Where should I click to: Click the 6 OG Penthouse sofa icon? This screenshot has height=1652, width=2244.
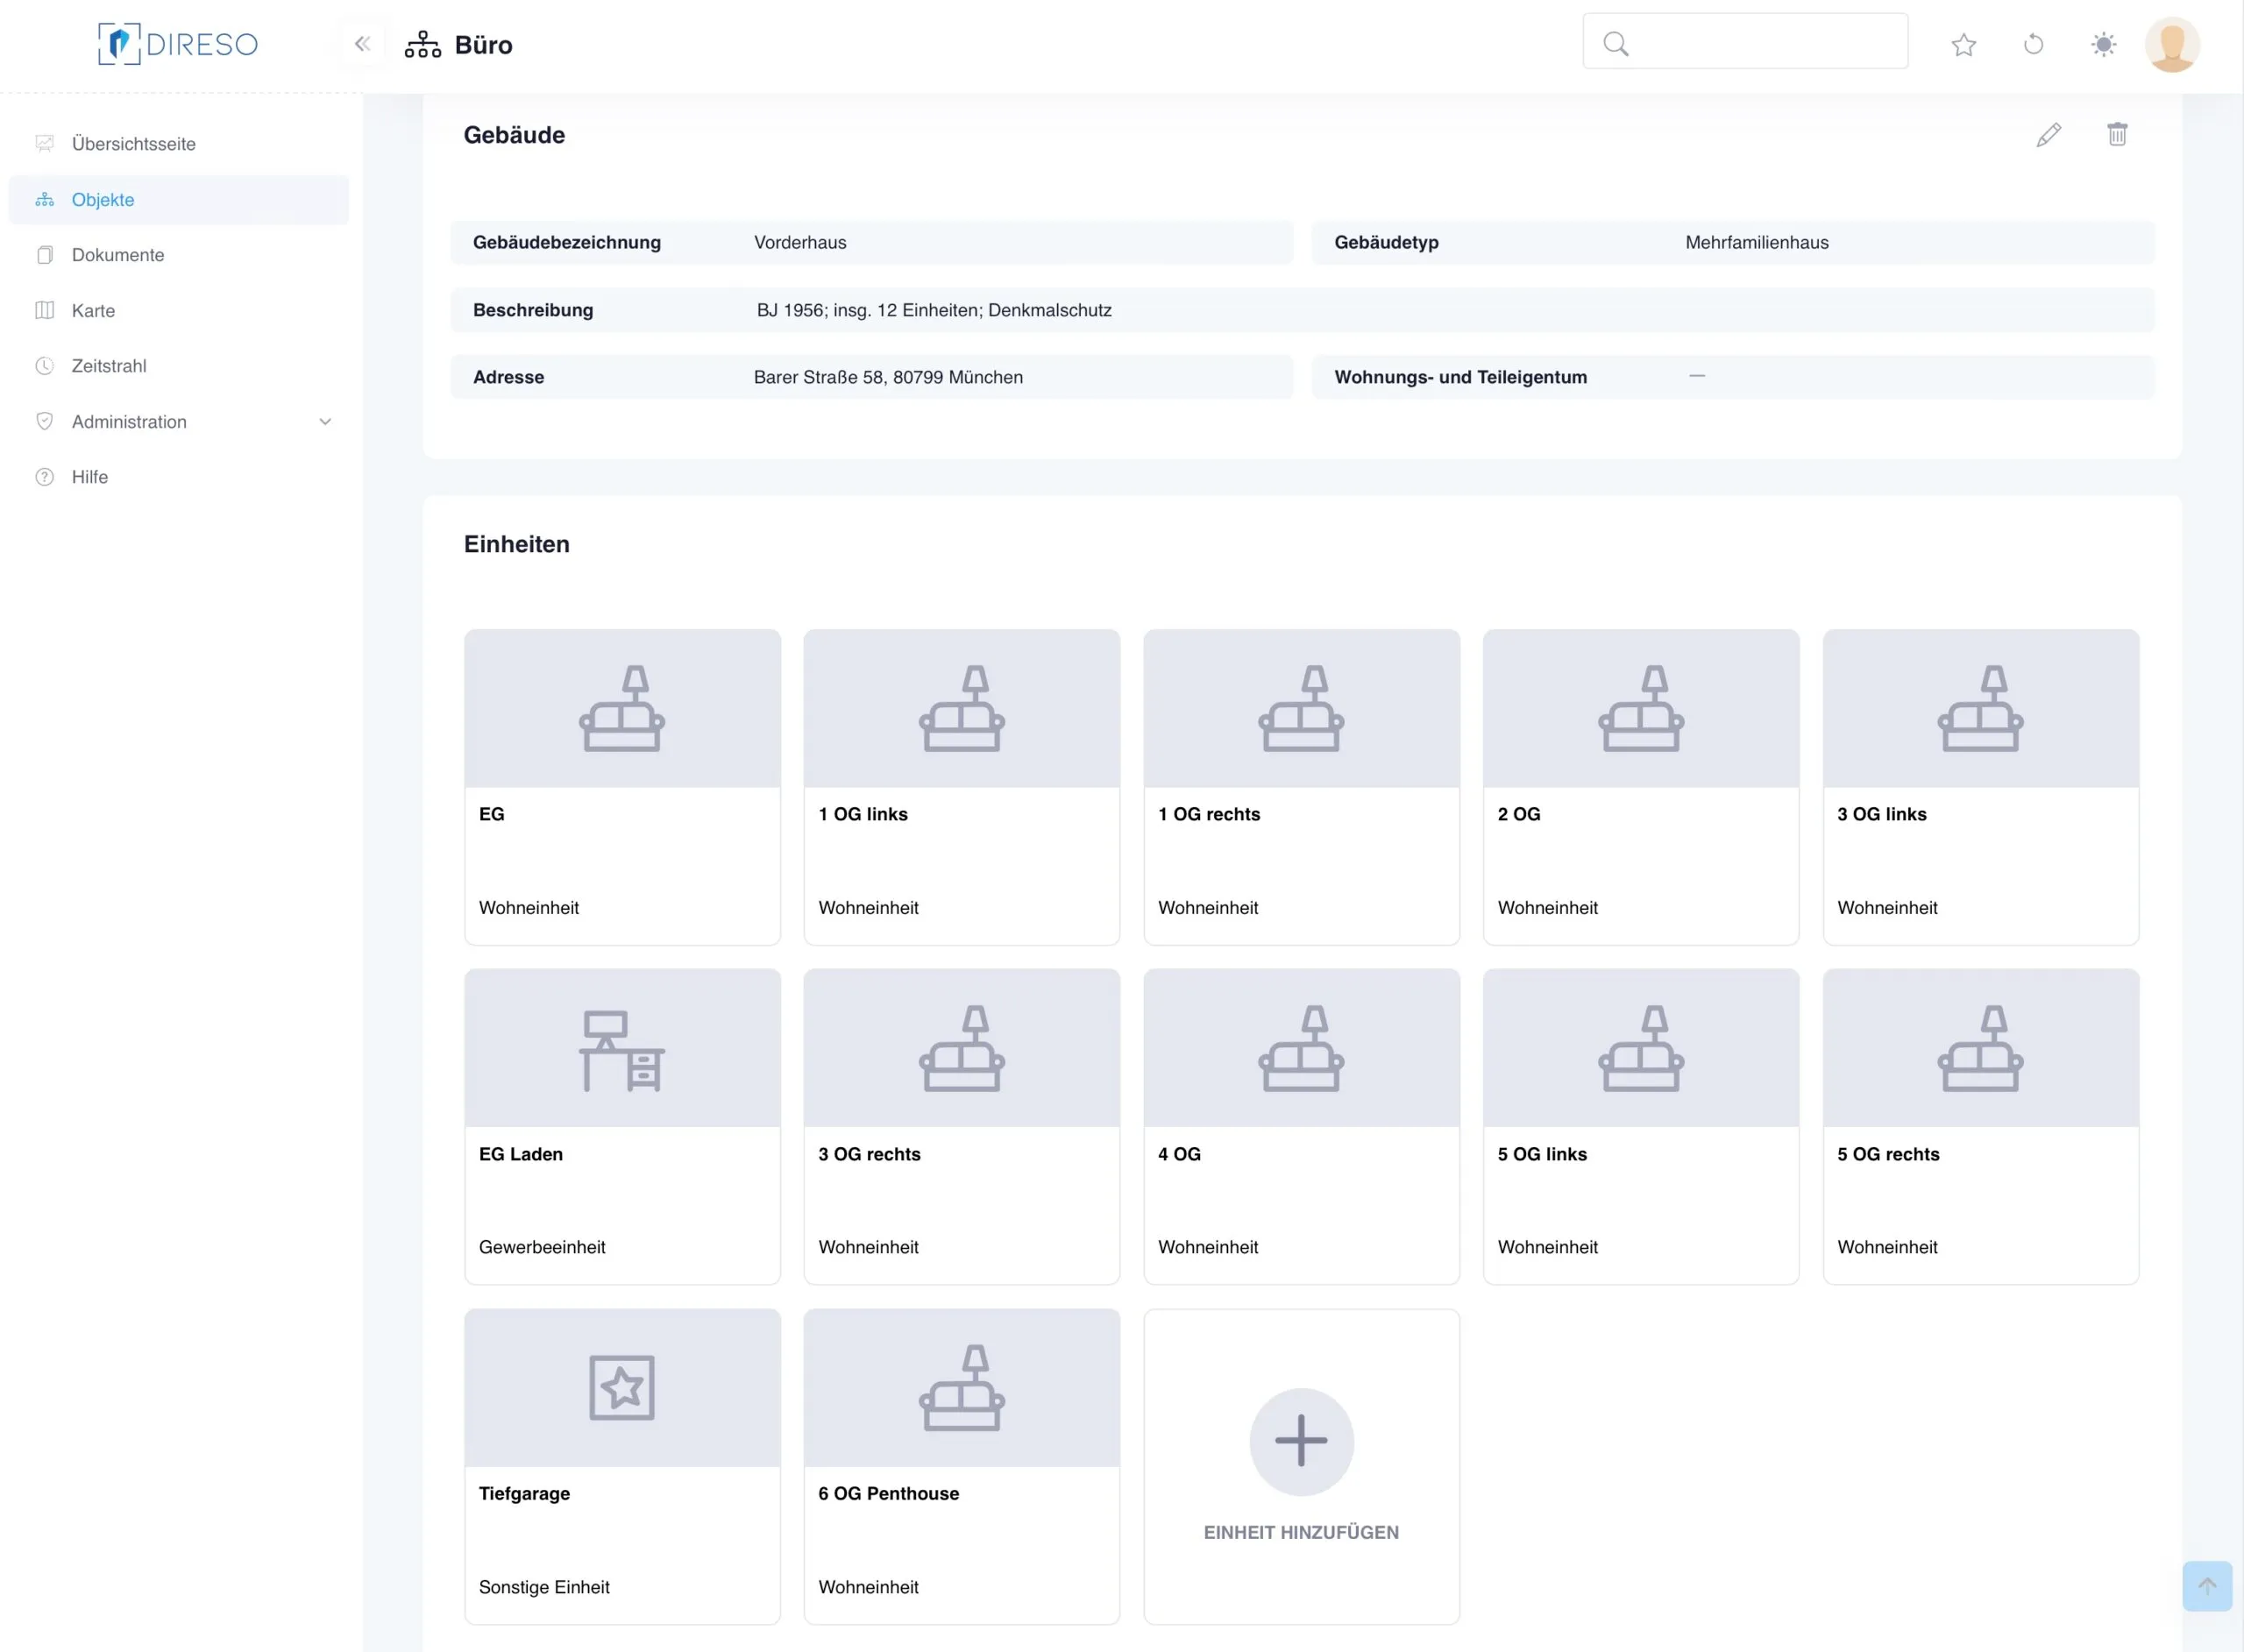[962, 1388]
